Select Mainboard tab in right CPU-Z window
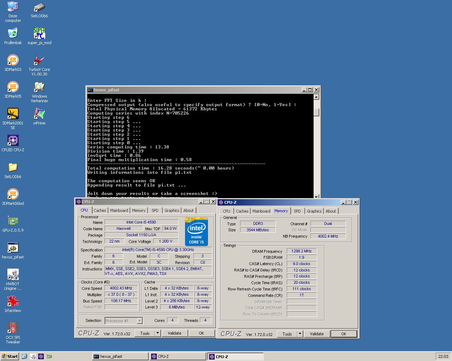The height and width of the screenshot is (361, 452). coord(261,211)
